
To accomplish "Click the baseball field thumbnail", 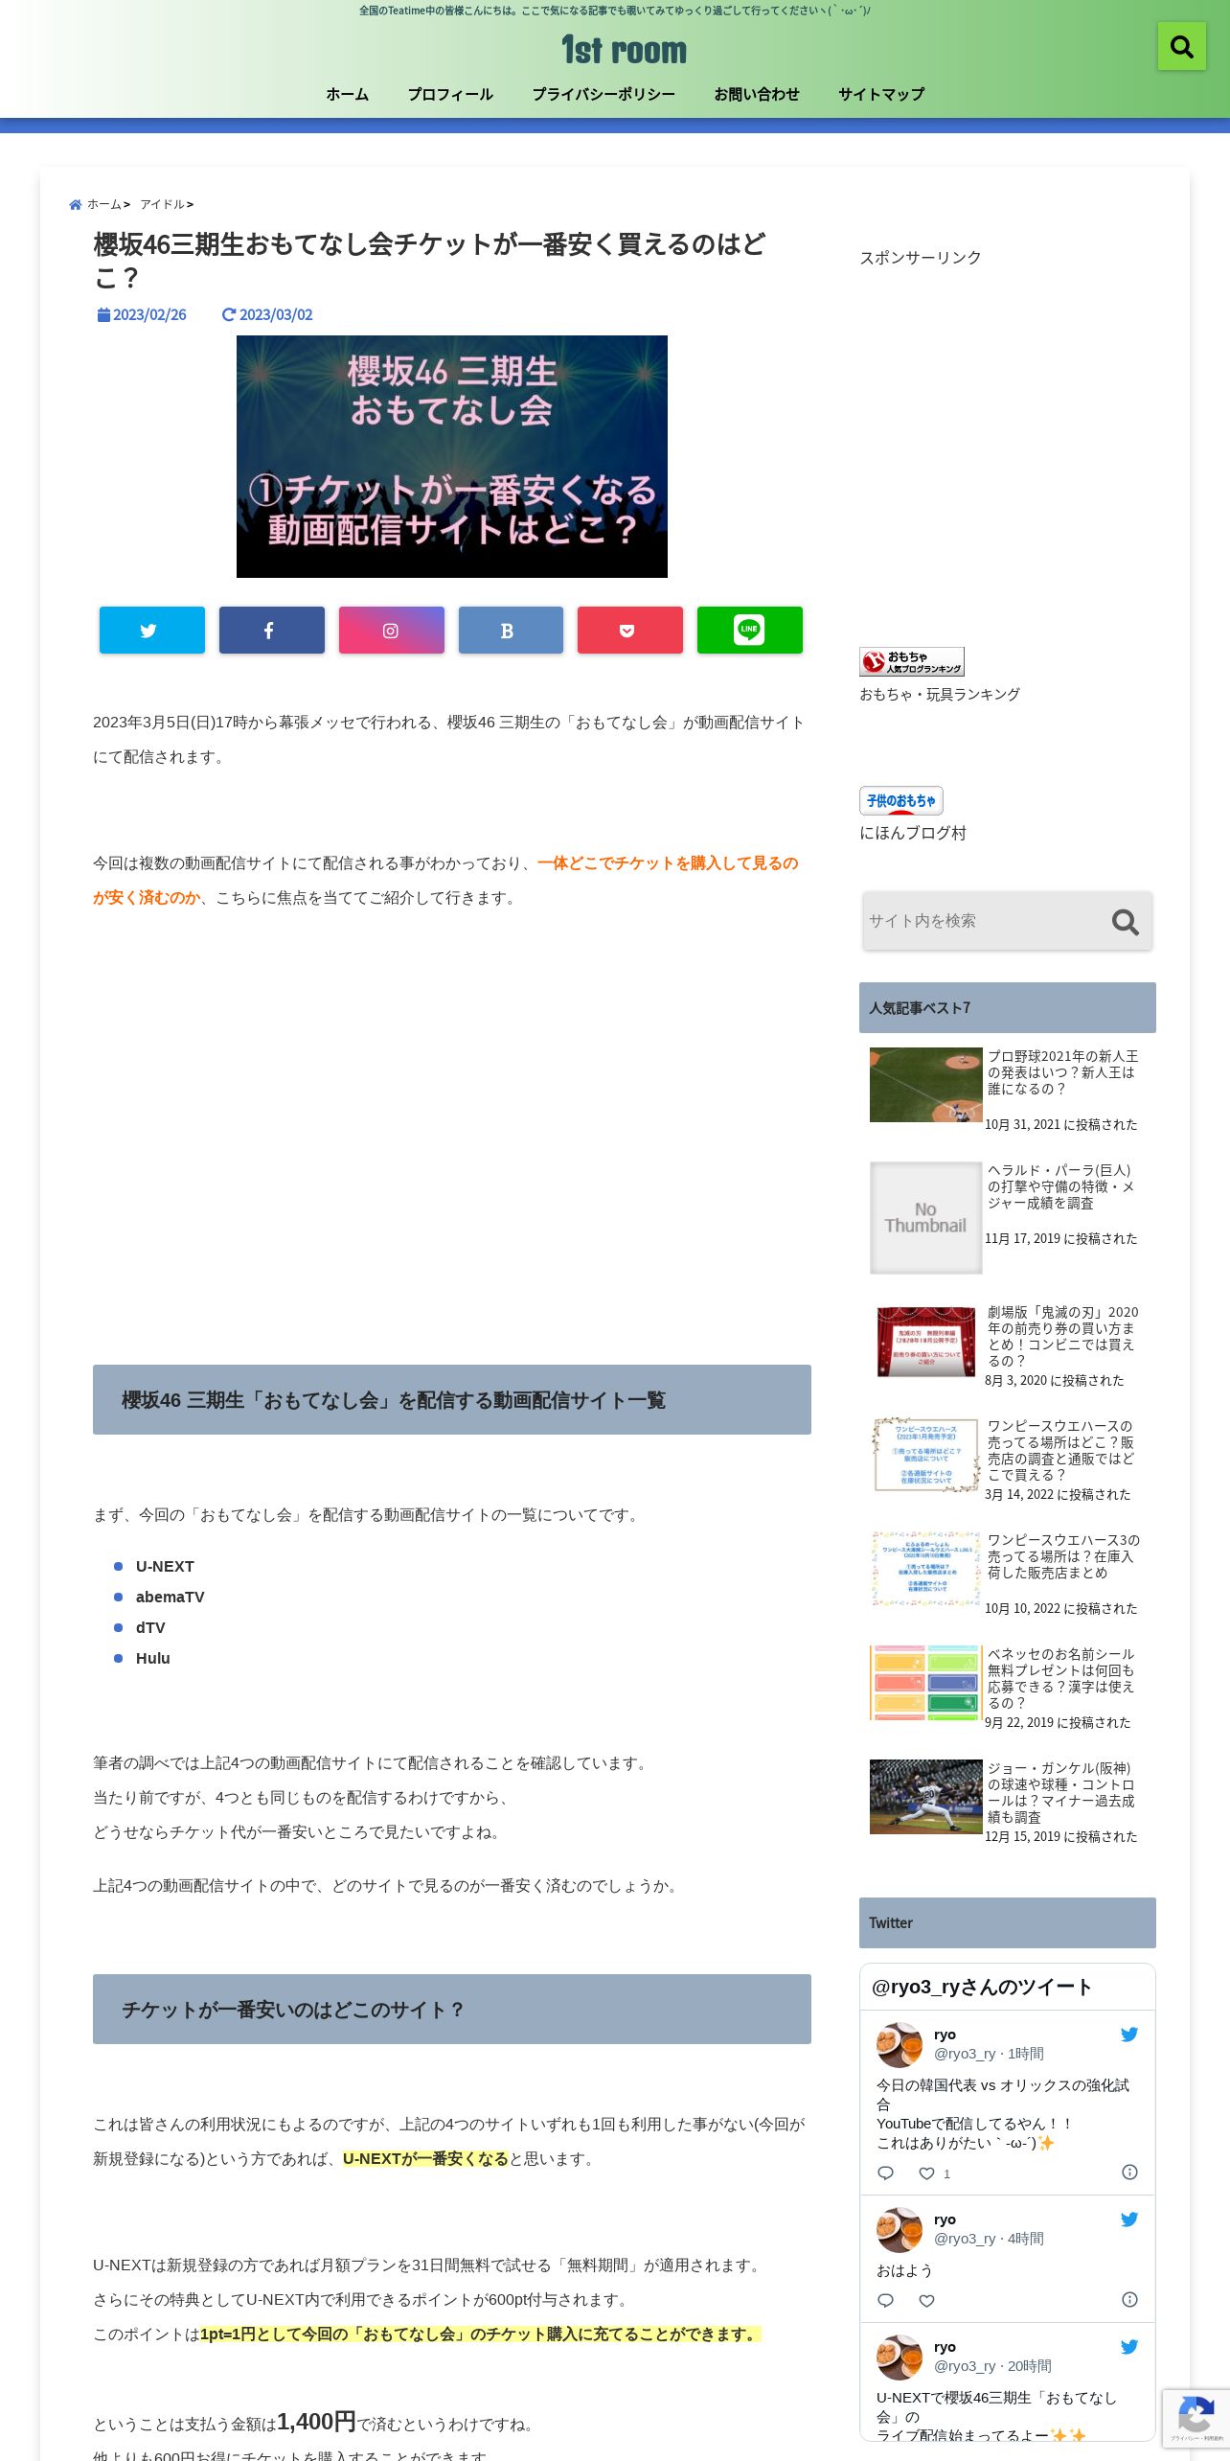I will coord(925,1085).
